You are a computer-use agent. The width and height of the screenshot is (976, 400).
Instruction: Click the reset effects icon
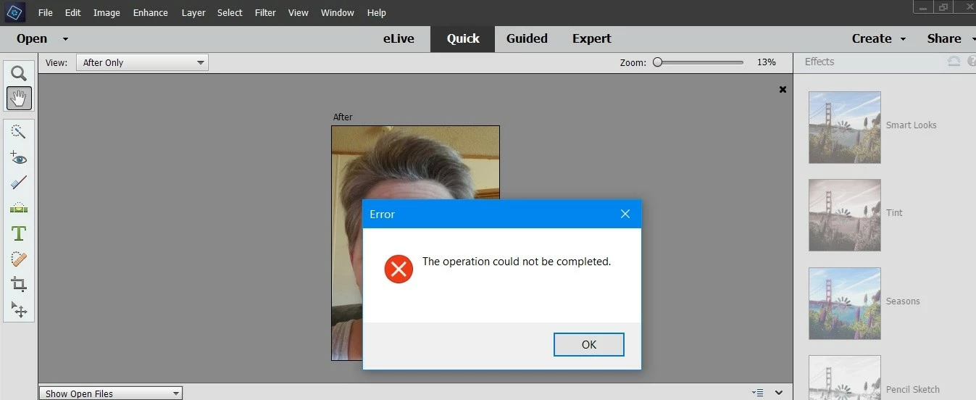click(954, 62)
